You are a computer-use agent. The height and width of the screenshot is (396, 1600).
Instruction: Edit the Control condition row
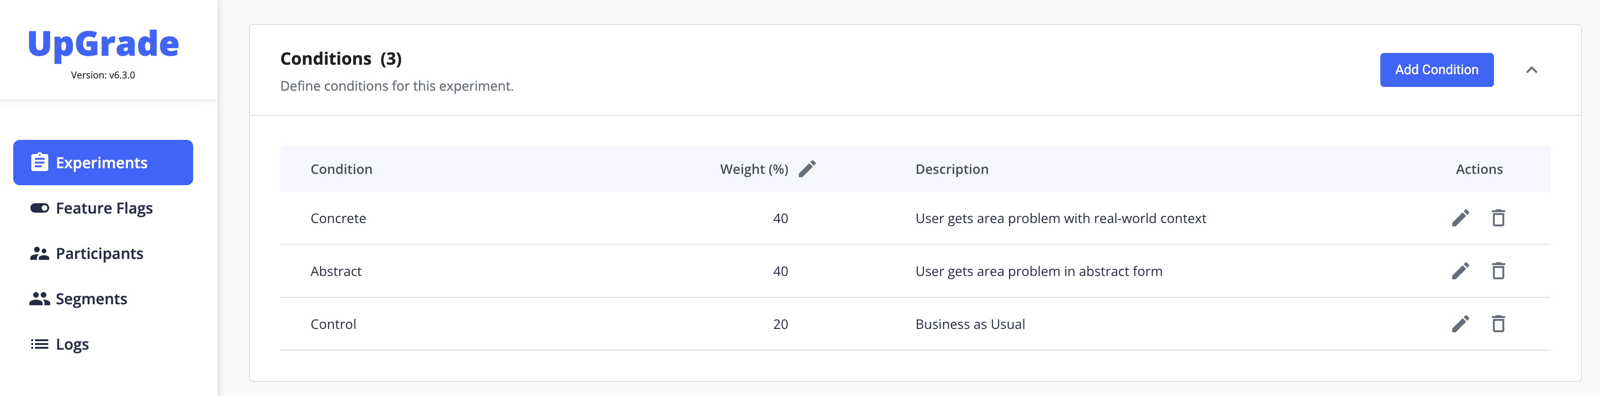coord(1460,324)
